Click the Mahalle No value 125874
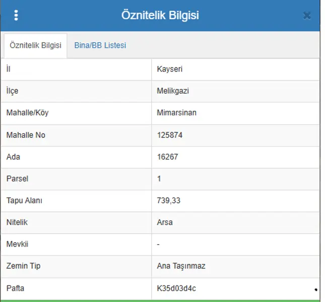The width and height of the screenshot is (325, 302). click(169, 135)
